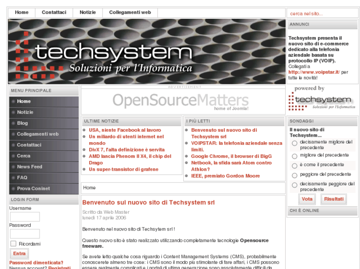Open the Home tab in top navigation
The width and height of the screenshot is (360, 269).
tap(22, 13)
